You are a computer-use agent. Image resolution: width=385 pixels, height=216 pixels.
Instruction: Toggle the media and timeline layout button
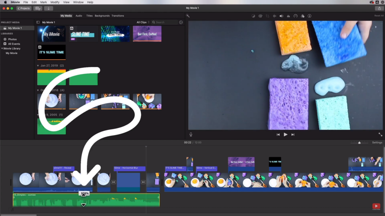click(x=38, y=8)
